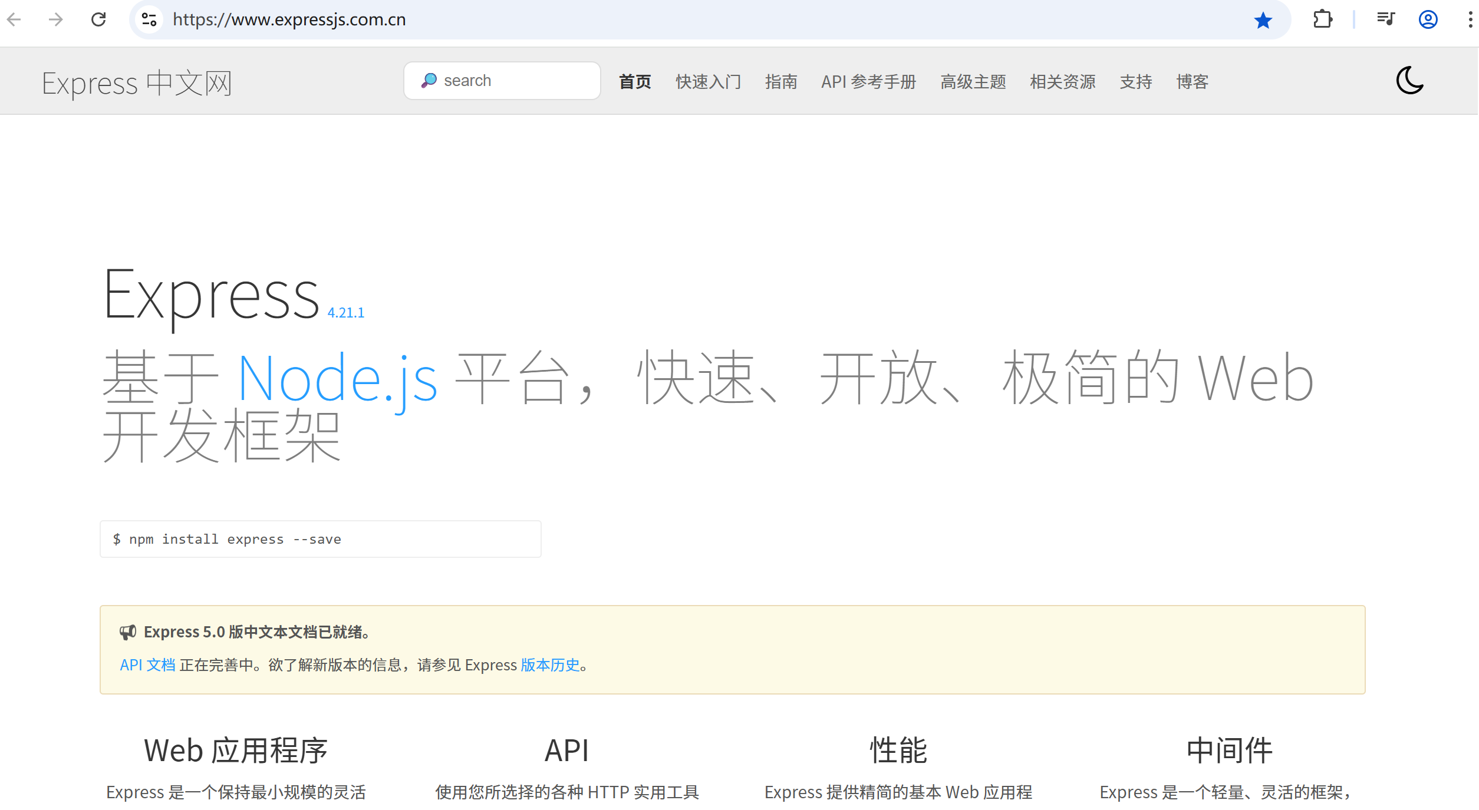Click the 4.21.1 version link
The width and height of the screenshot is (1479, 810).
346,313
